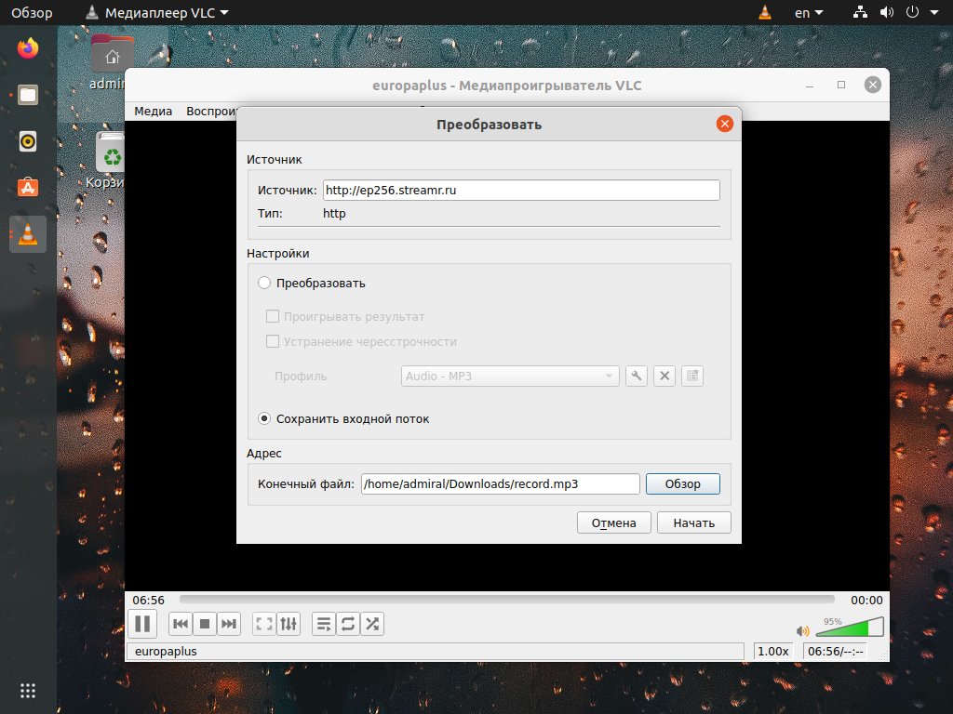Click Обзор activities in top bar
Image resolution: width=953 pixels, height=714 pixels.
(32, 12)
